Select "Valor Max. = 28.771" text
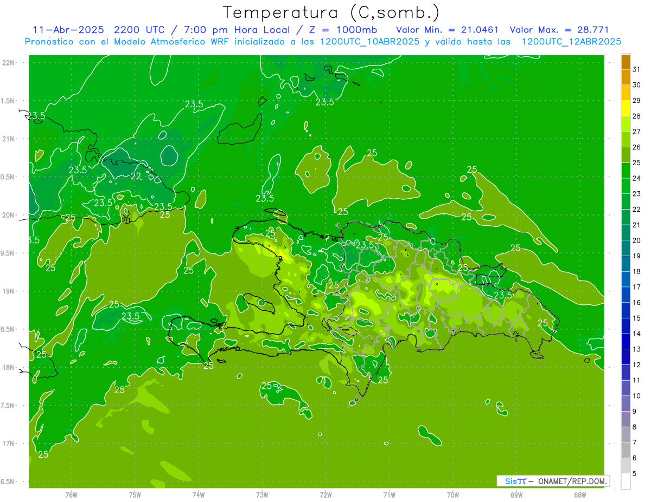Viewport: 651px width, 502px height. point(560,30)
